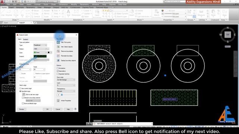Open the hatch Color dropdown showing Green
The width and height of the screenshot is (239, 134).
40,52
